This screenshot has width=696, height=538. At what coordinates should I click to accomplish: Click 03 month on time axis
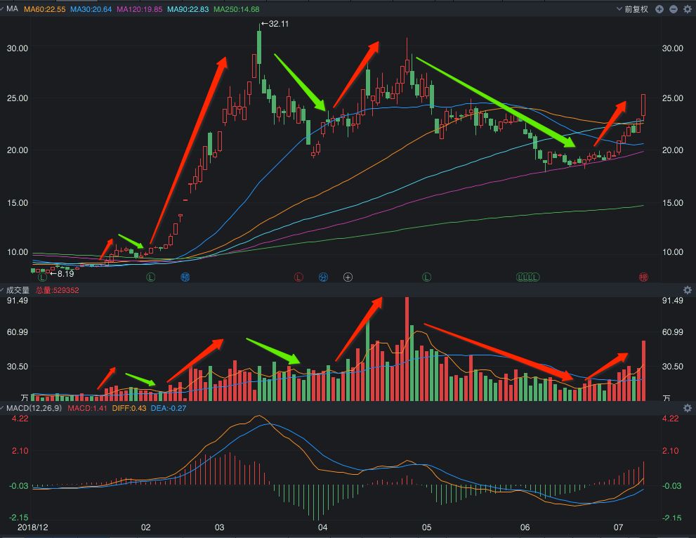219,527
